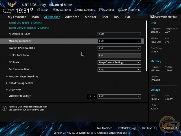Click CPU temperature value 44°C

[167, 32]
